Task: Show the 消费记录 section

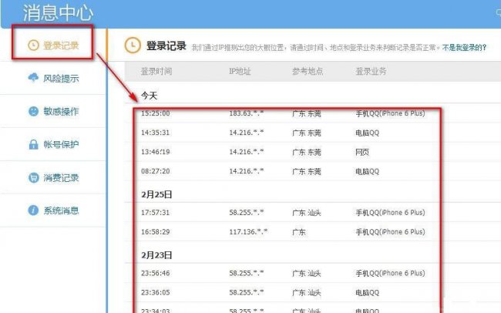Action: [53, 177]
